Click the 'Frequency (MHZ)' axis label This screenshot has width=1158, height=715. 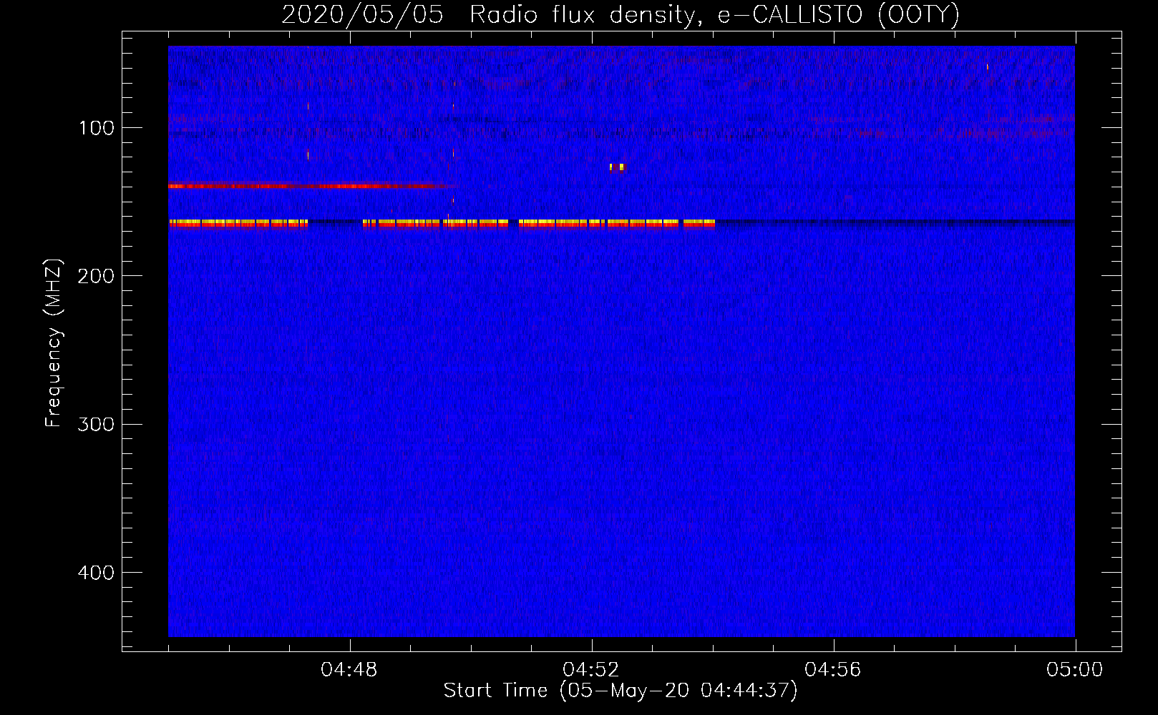tap(54, 343)
